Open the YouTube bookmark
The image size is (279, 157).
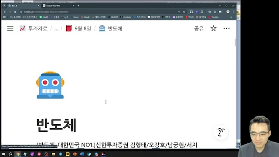coord(214,17)
